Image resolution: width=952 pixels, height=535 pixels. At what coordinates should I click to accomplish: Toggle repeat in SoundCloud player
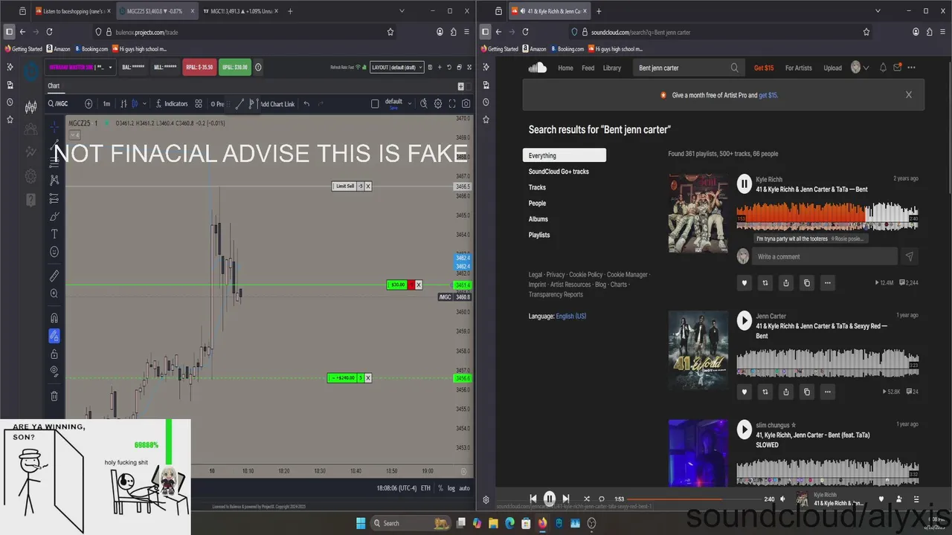click(x=602, y=499)
